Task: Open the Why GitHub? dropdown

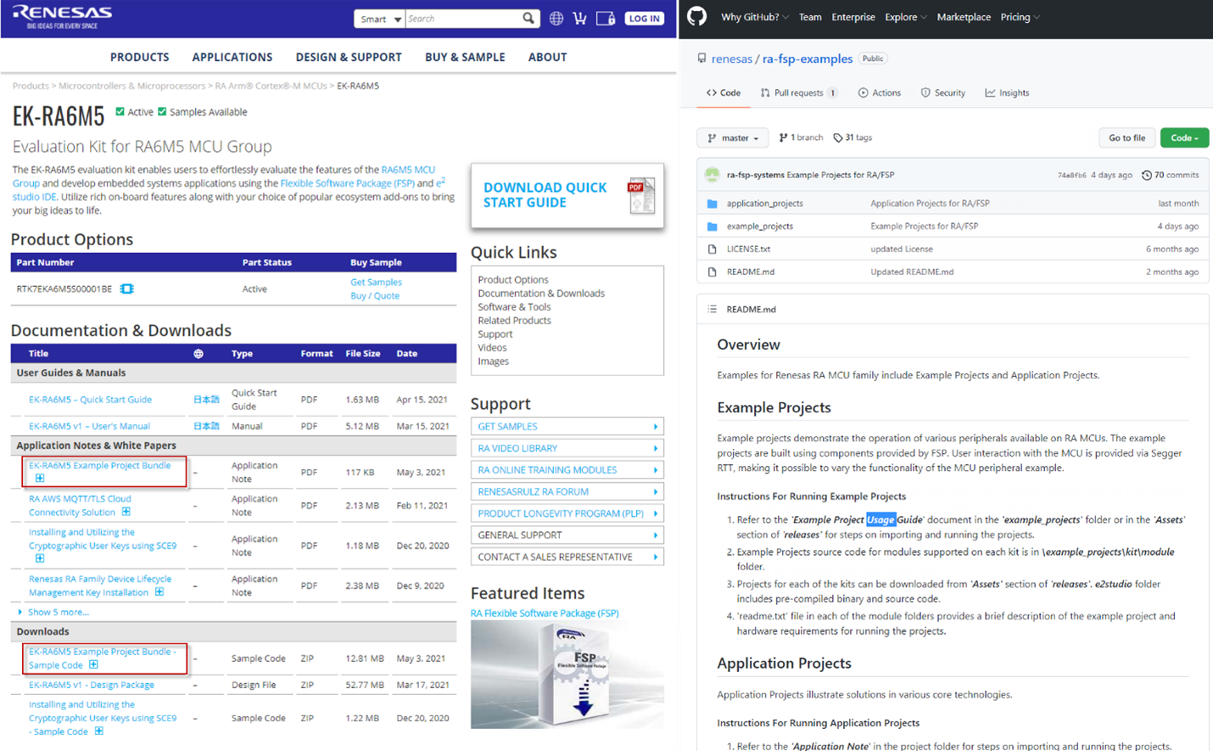Action: click(753, 16)
